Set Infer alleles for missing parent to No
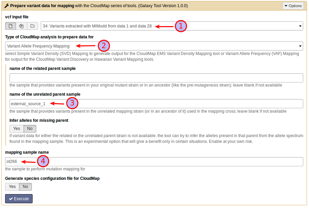309x208 pixels. 30,129
